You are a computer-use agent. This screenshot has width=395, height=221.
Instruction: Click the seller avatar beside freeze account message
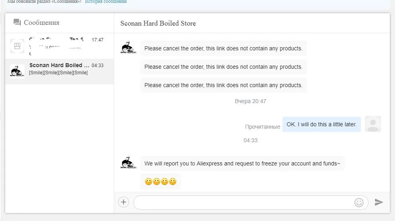tap(129, 162)
